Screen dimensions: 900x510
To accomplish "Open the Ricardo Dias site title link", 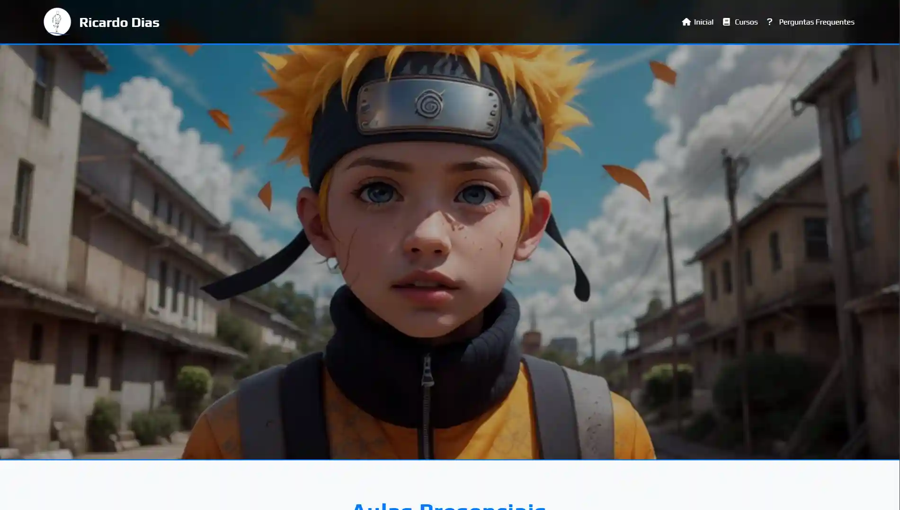I will point(119,22).
